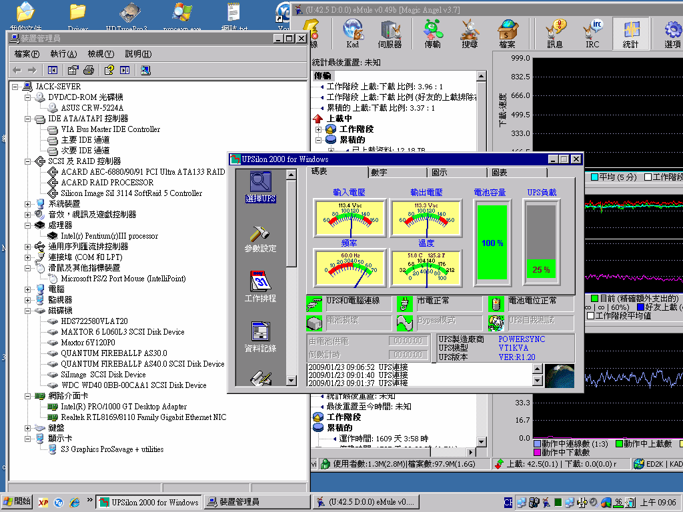Viewport: 683px width, 512px height.
Task: Collapse the DVD/CD-ROM 光碟機 node
Action: tap(27, 97)
